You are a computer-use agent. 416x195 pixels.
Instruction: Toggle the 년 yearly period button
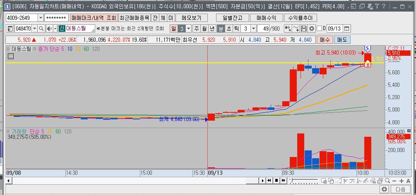pos(212,29)
